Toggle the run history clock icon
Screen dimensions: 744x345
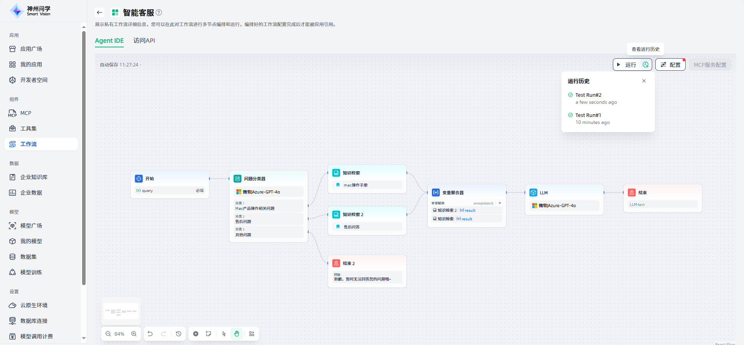[646, 64]
